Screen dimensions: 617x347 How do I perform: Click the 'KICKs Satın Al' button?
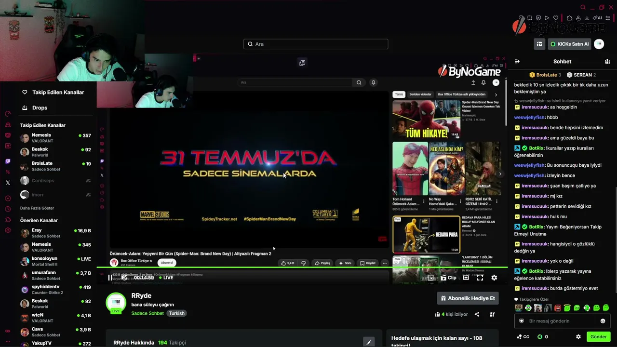(569, 44)
